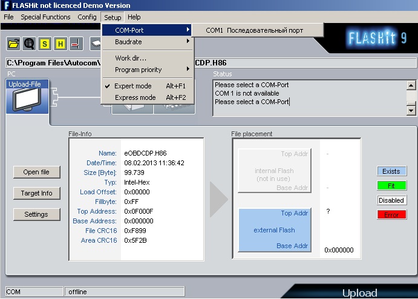The image size is (418, 299).
Task: Expand the COM-Port submenu
Action: click(148, 30)
